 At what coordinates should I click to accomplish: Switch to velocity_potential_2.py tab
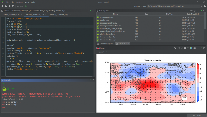59,15
